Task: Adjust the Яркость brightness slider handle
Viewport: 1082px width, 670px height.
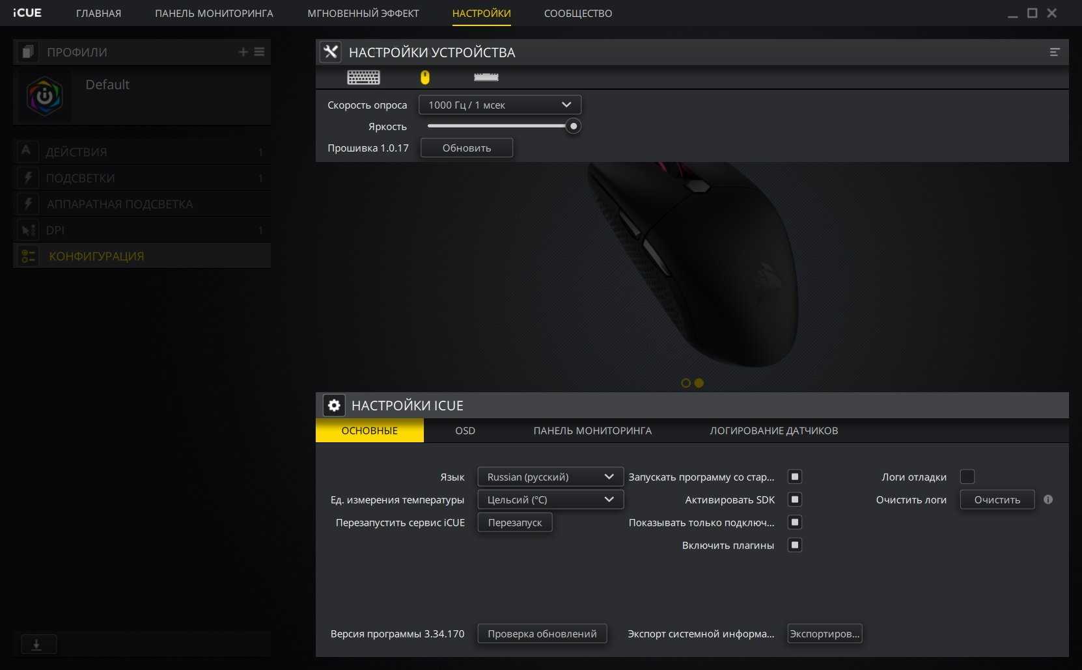Action: (x=573, y=126)
